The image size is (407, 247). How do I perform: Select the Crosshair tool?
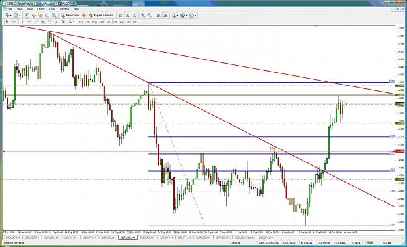[14, 22]
